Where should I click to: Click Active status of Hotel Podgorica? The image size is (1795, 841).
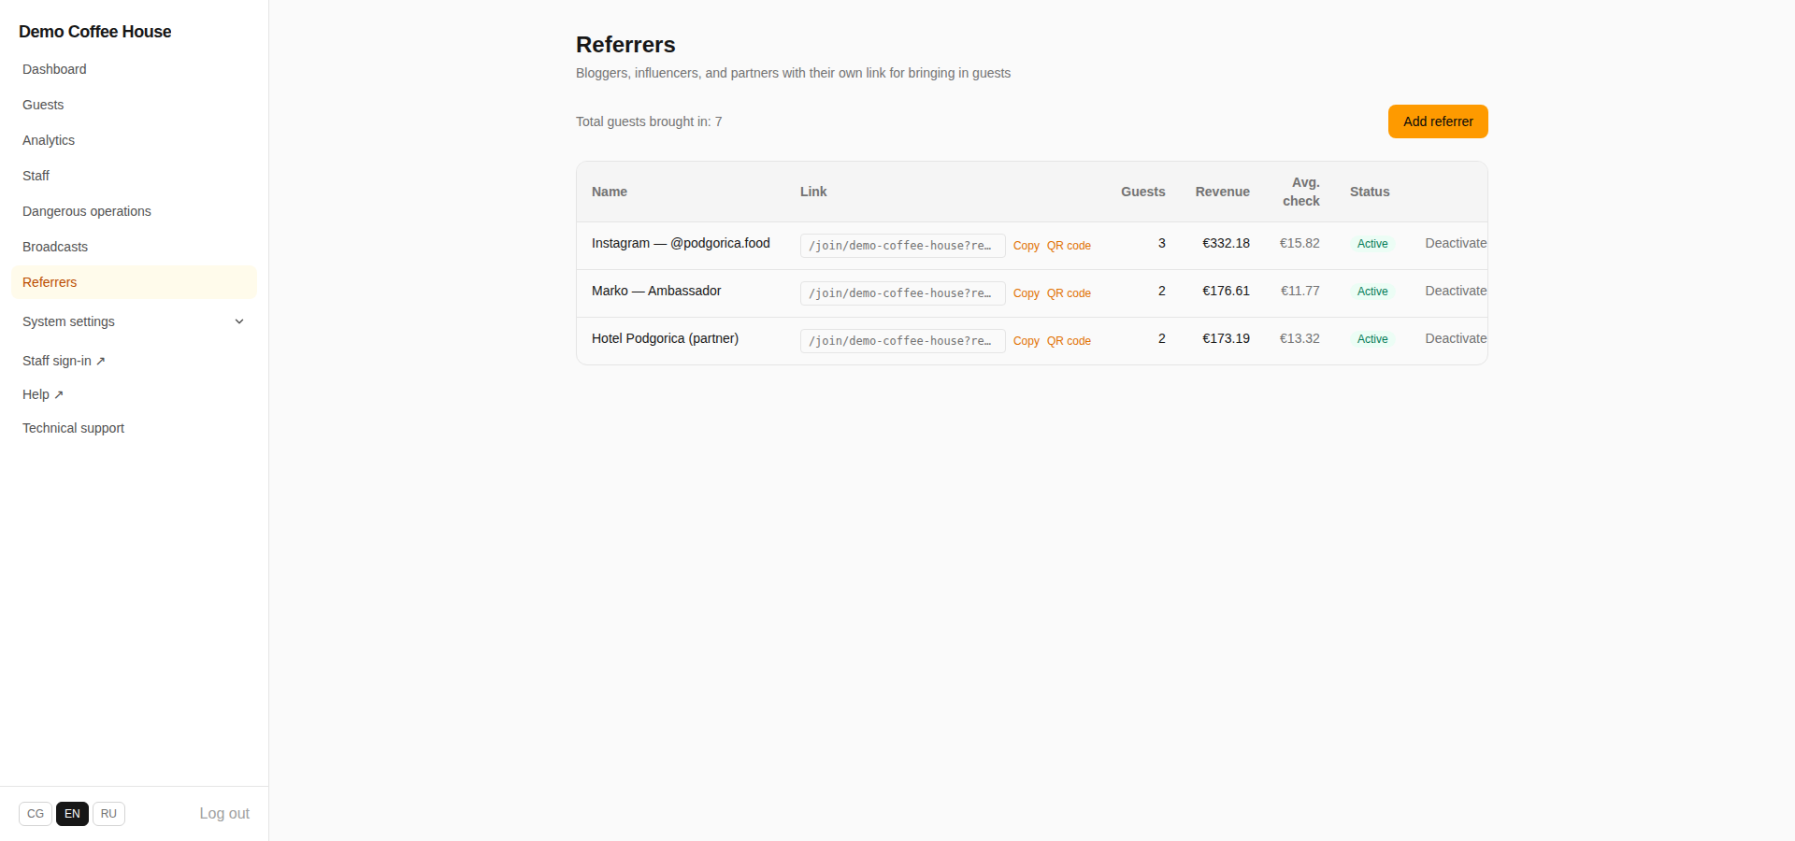[1372, 339]
